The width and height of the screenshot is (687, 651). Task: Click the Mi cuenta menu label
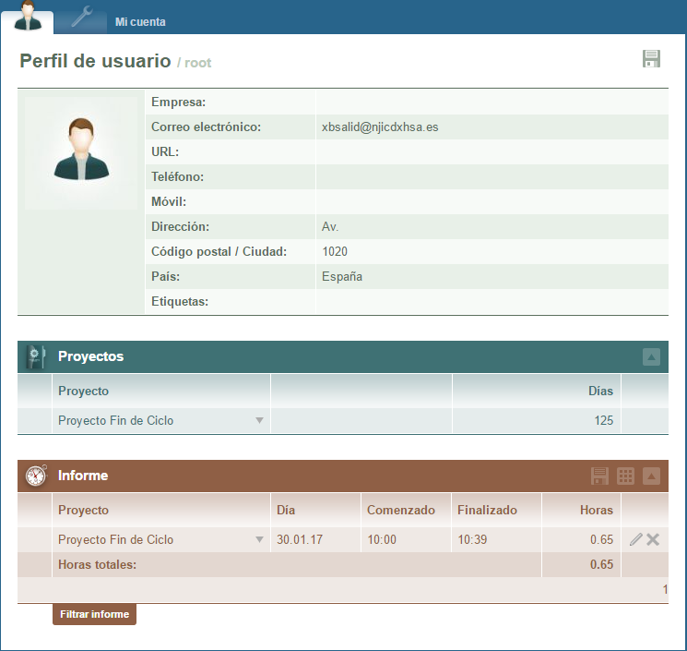(x=140, y=22)
